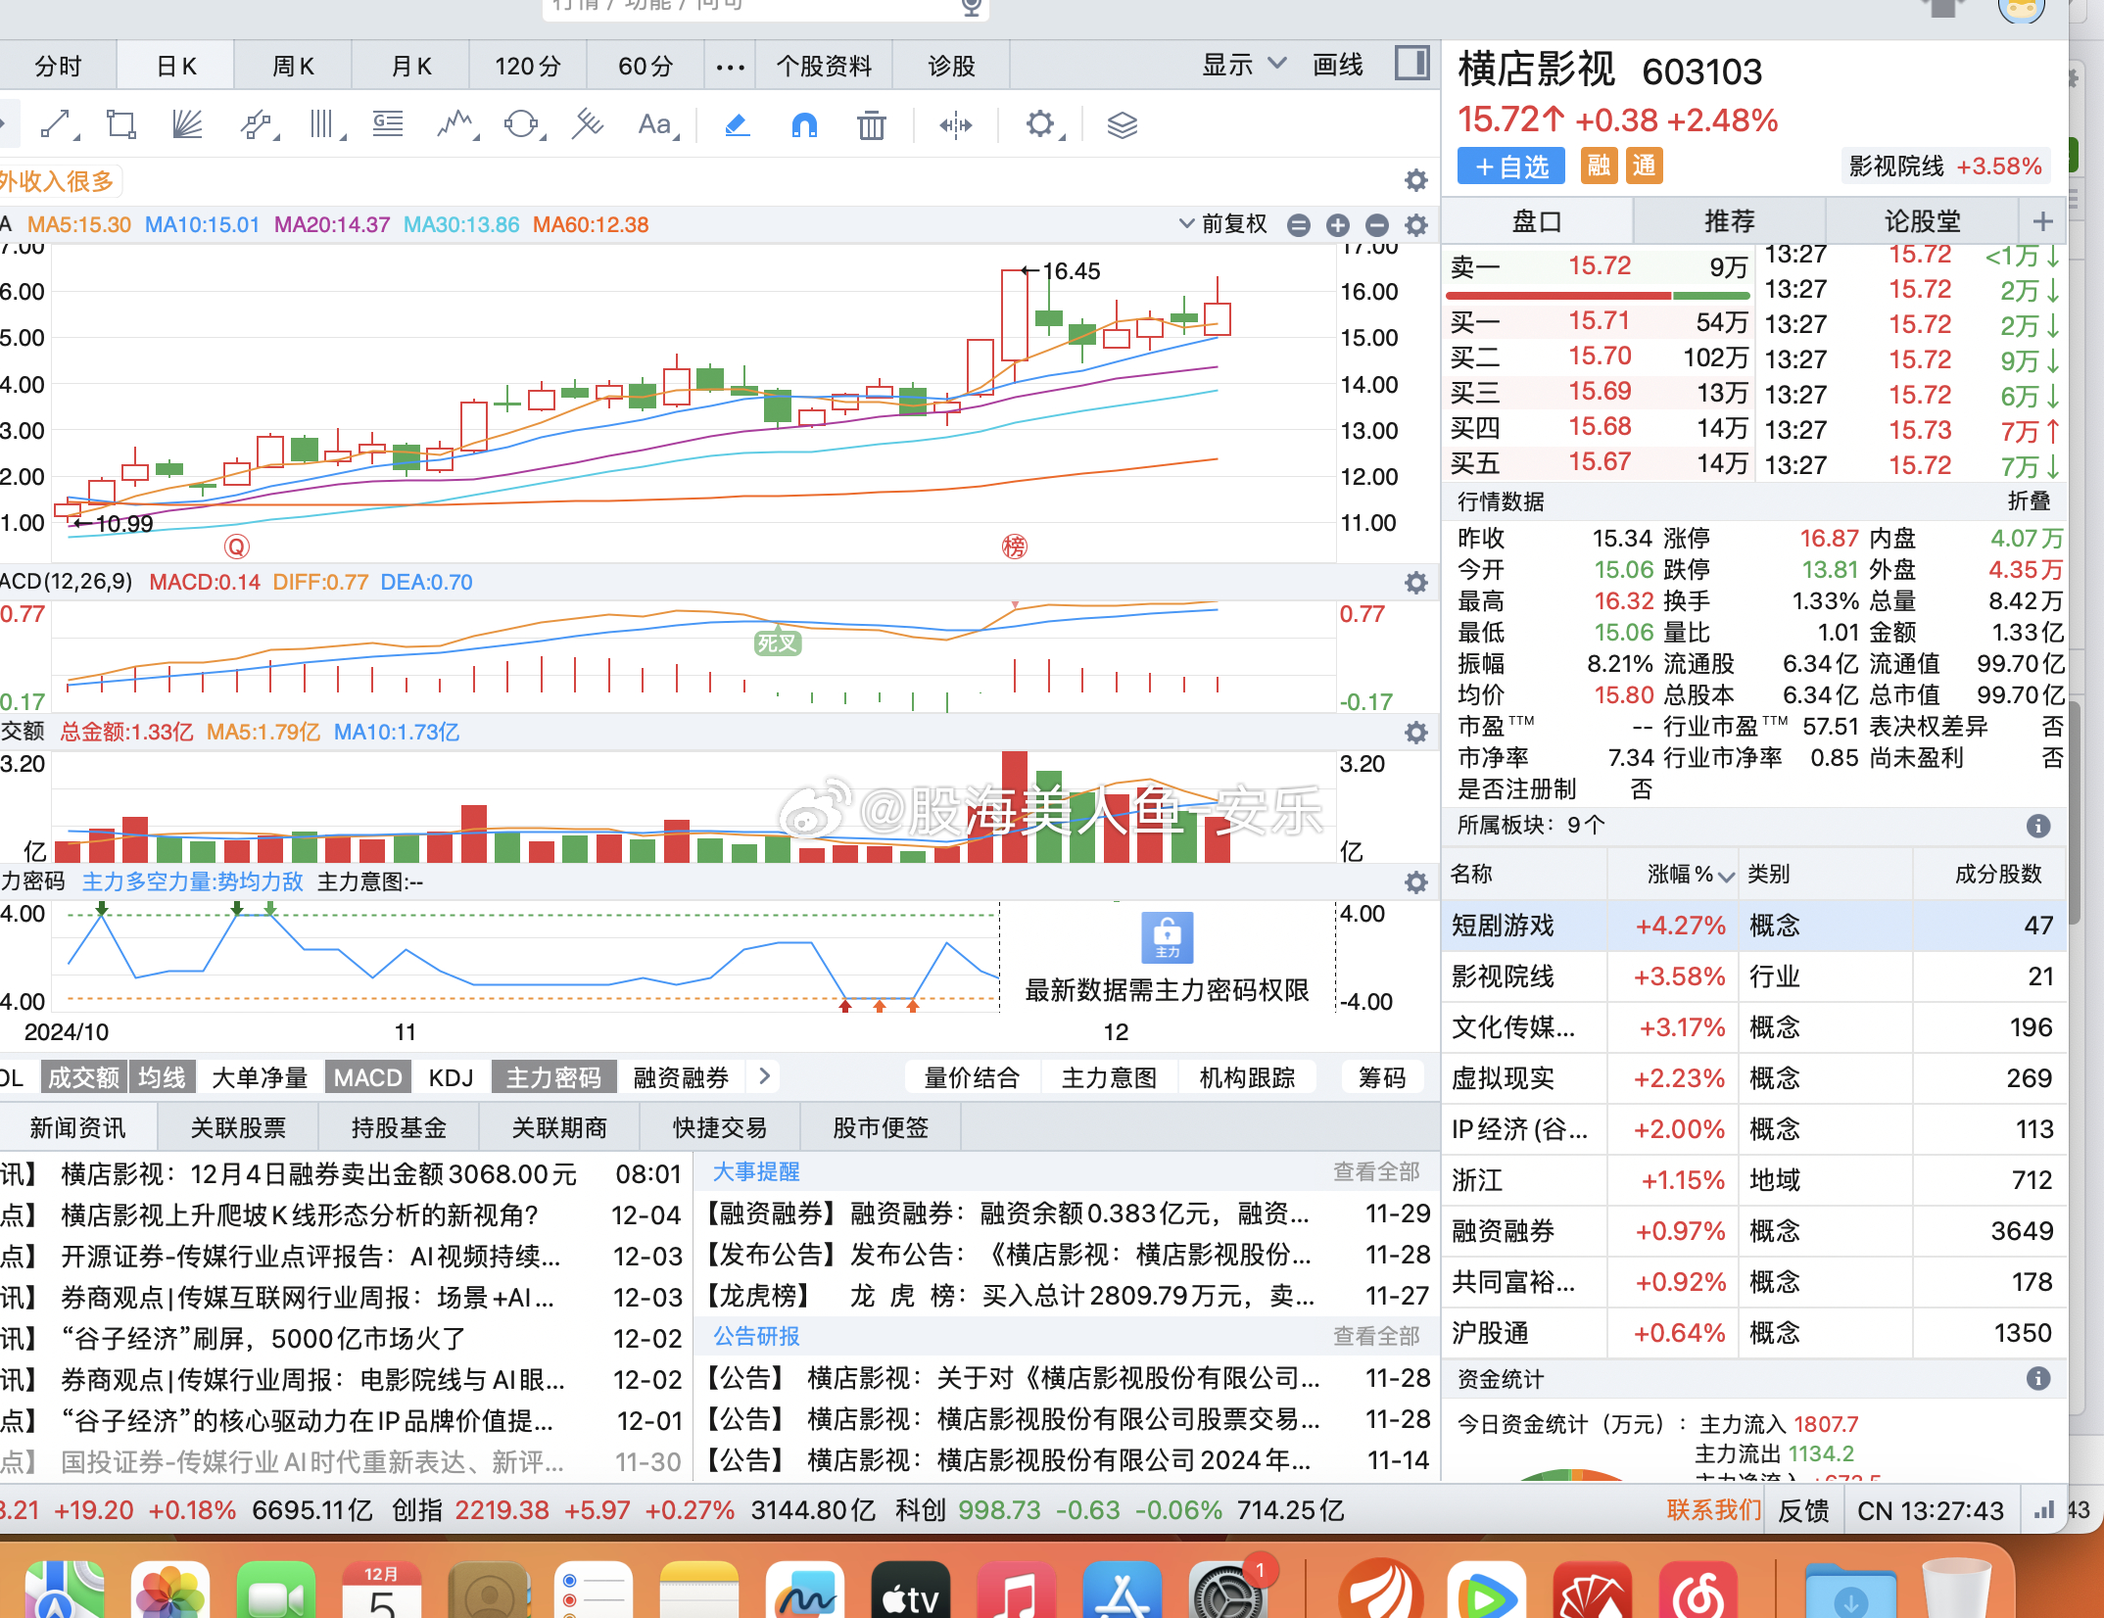Click the info icon beside 资金统计
This screenshot has height=1618, width=2104.
tap(2038, 1379)
